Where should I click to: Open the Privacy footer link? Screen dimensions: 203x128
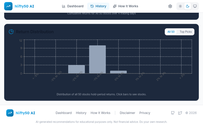(x=145, y=113)
